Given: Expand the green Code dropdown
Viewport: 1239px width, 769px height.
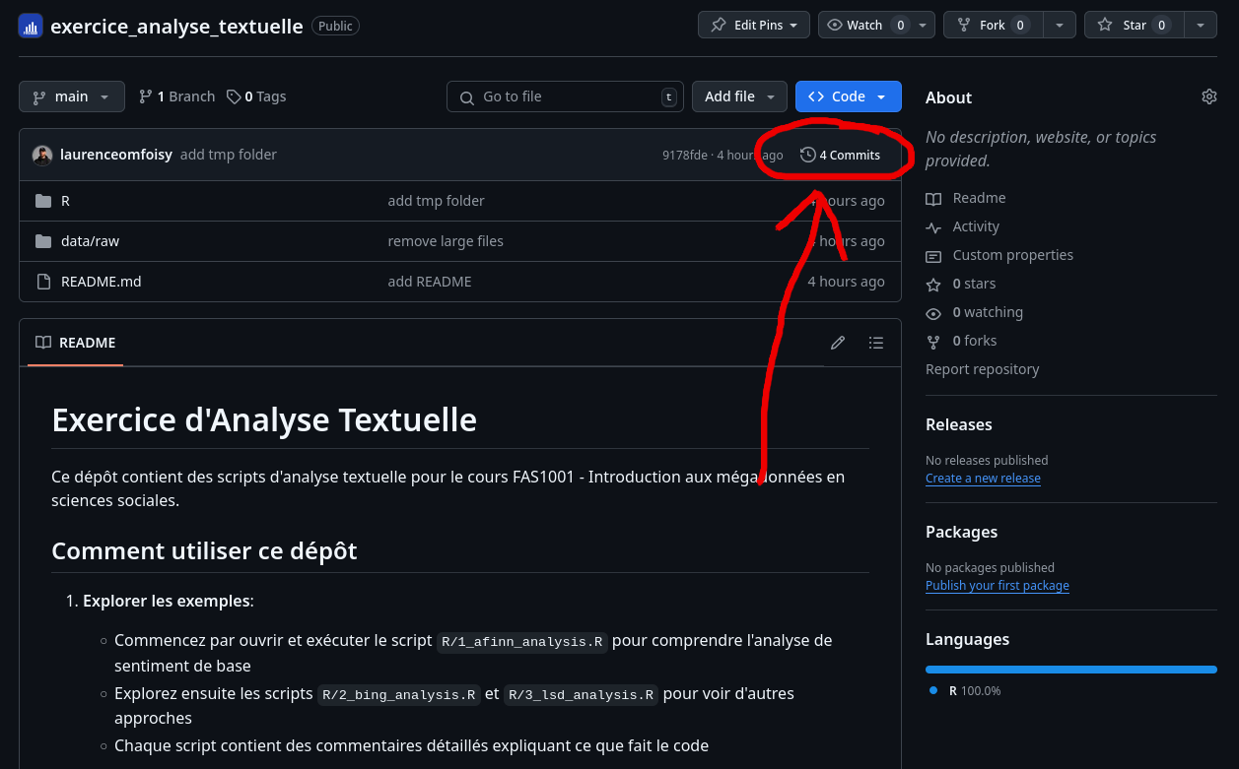Looking at the screenshot, I should (848, 96).
